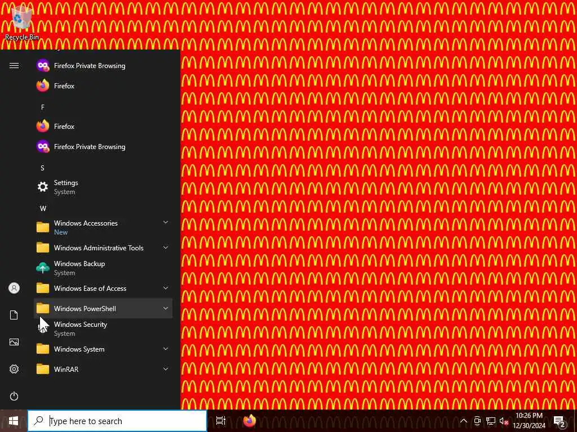Launch Firefox under the F section
This screenshot has width=577, height=432.
[x=103, y=127]
